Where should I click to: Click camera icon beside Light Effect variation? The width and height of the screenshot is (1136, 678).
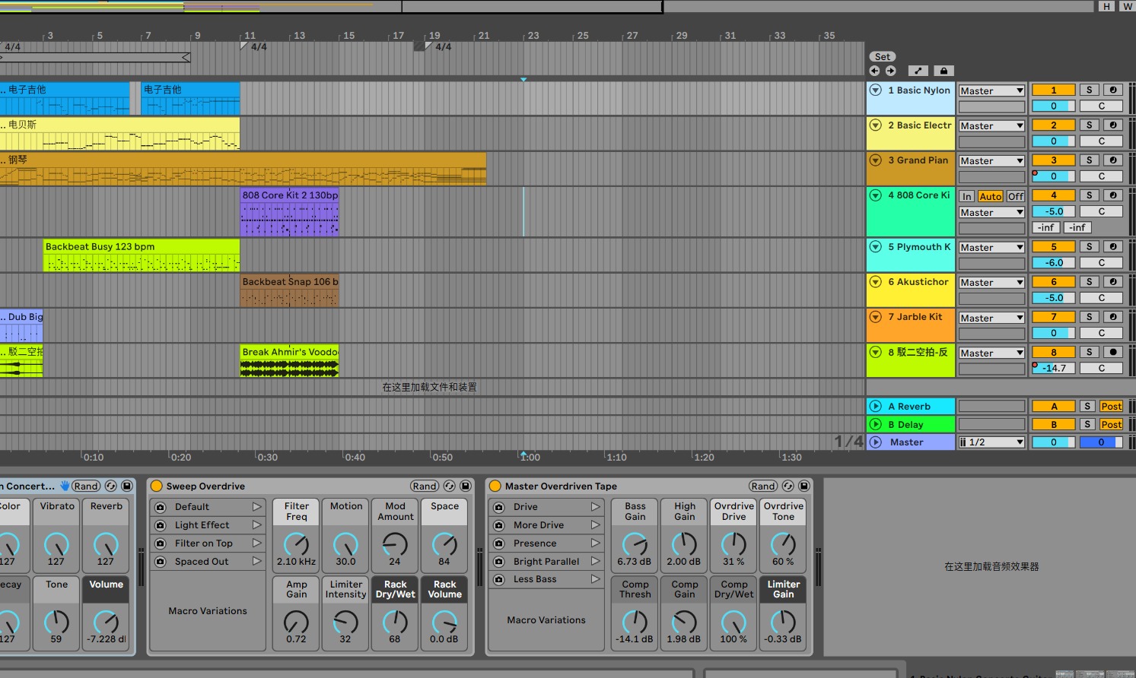pyautogui.click(x=160, y=525)
